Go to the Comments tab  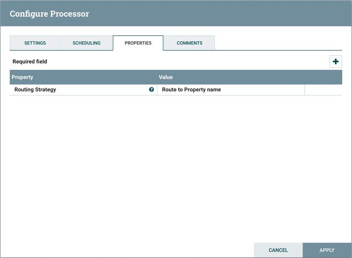coord(190,43)
